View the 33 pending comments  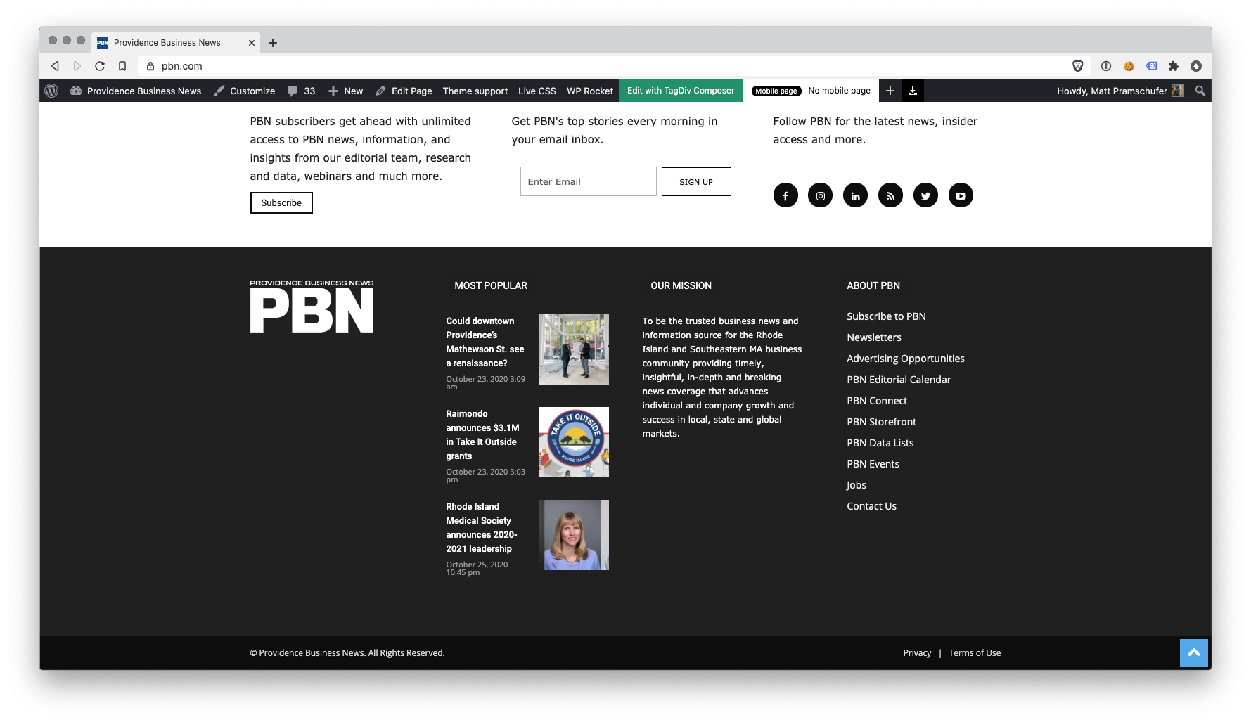[x=301, y=91]
